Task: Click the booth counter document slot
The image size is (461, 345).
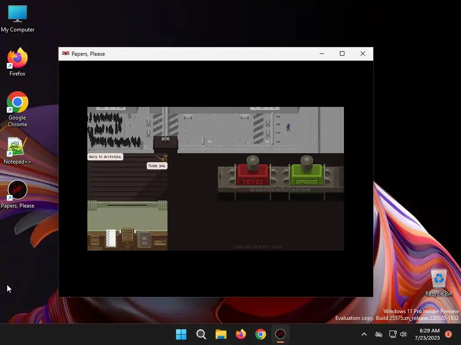Action: 127,205
